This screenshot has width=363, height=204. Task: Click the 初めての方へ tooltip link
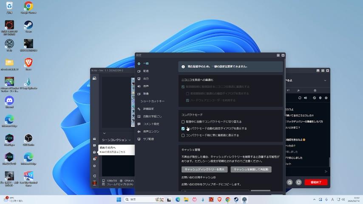click(116, 150)
